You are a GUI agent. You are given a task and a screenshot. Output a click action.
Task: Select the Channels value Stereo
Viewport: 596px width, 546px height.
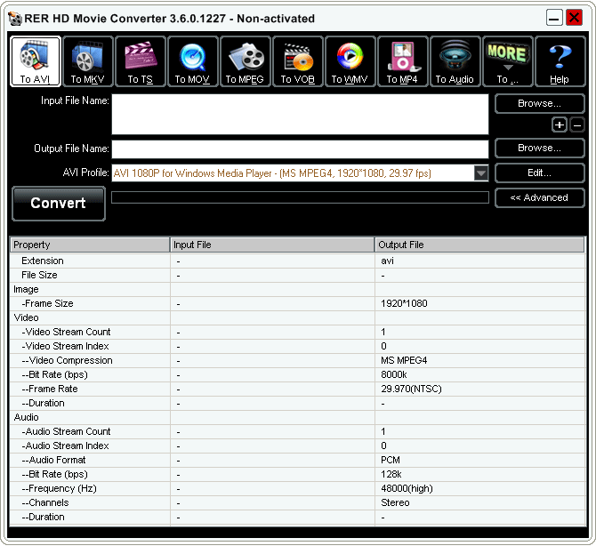395,502
